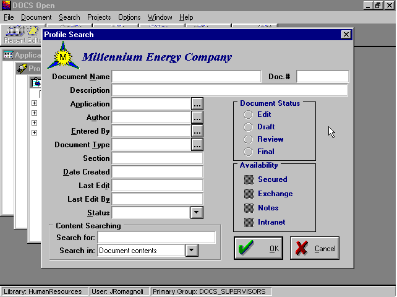The width and height of the screenshot is (397, 297).
Task: Open the Entered By lookup ellipsis button
Action: point(197,131)
